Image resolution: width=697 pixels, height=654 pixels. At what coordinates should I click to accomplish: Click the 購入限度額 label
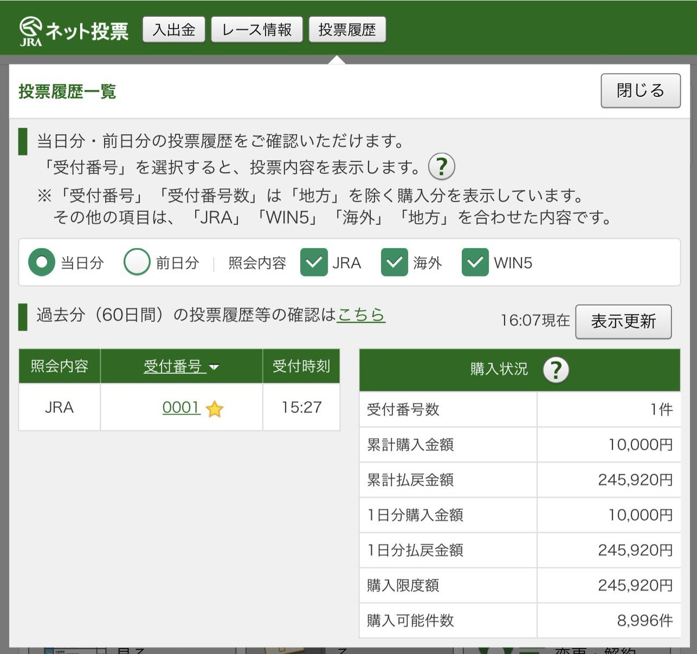point(403,585)
